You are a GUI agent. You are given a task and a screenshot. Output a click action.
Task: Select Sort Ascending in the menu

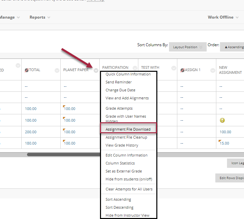click(118, 199)
